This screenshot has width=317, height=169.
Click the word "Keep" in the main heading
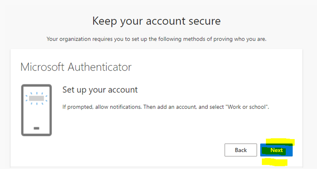point(104,21)
